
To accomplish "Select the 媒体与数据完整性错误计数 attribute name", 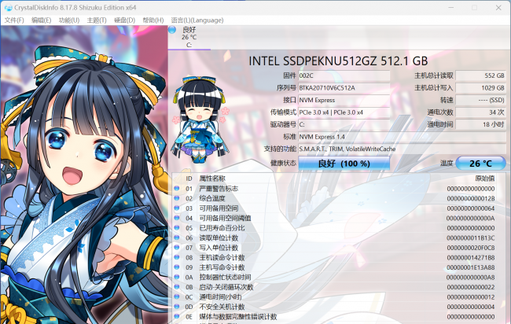I will pyautogui.click(x=238, y=316).
